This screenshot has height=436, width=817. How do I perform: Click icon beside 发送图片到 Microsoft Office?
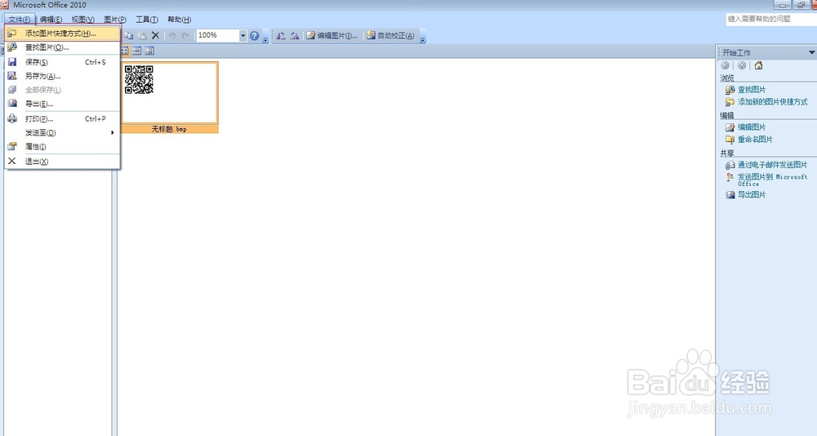pos(730,177)
